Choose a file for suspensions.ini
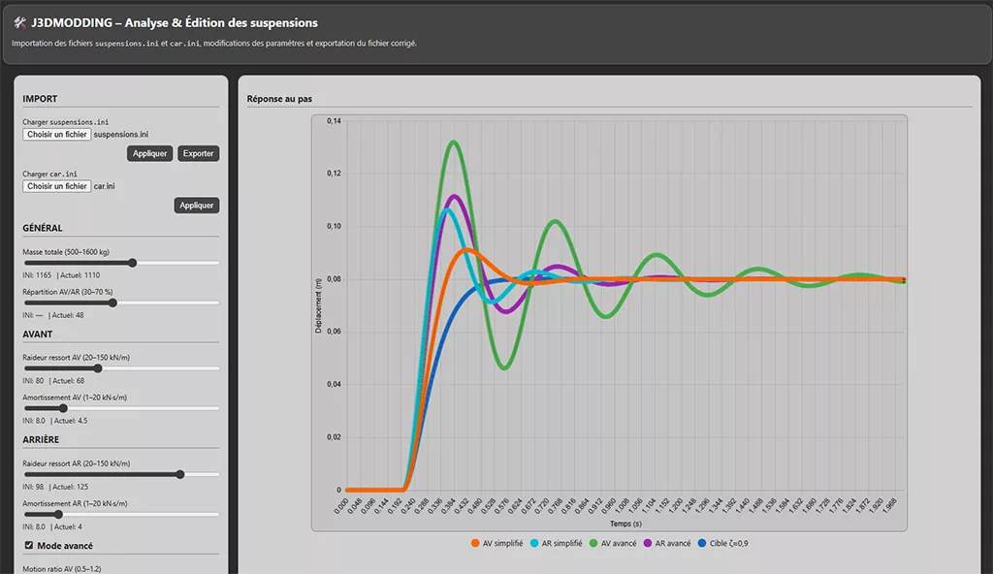The width and height of the screenshot is (993, 574). point(57,134)
